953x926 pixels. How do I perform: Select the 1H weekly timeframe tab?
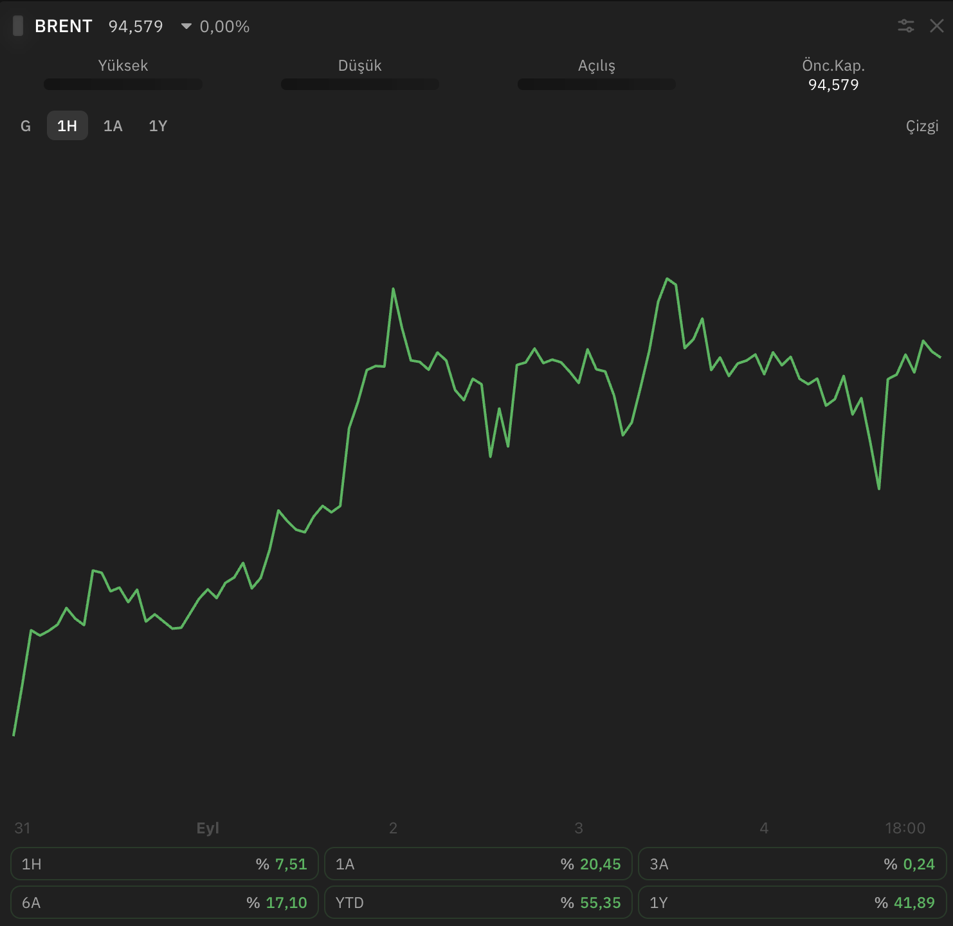tap(68, 125)
